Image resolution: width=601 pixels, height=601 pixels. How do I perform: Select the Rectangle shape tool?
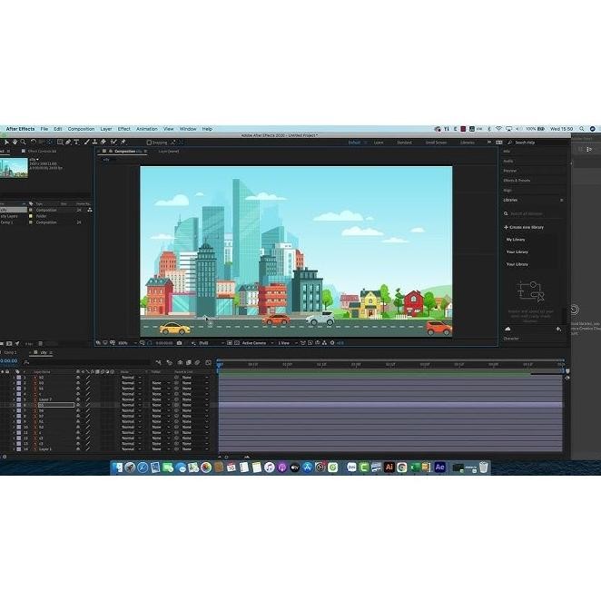pyautogui.click(x=60, y=143)
